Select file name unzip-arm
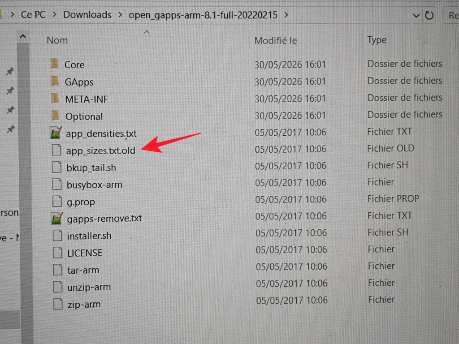Viewport: 459px width, 344px height. coord(89,288)
